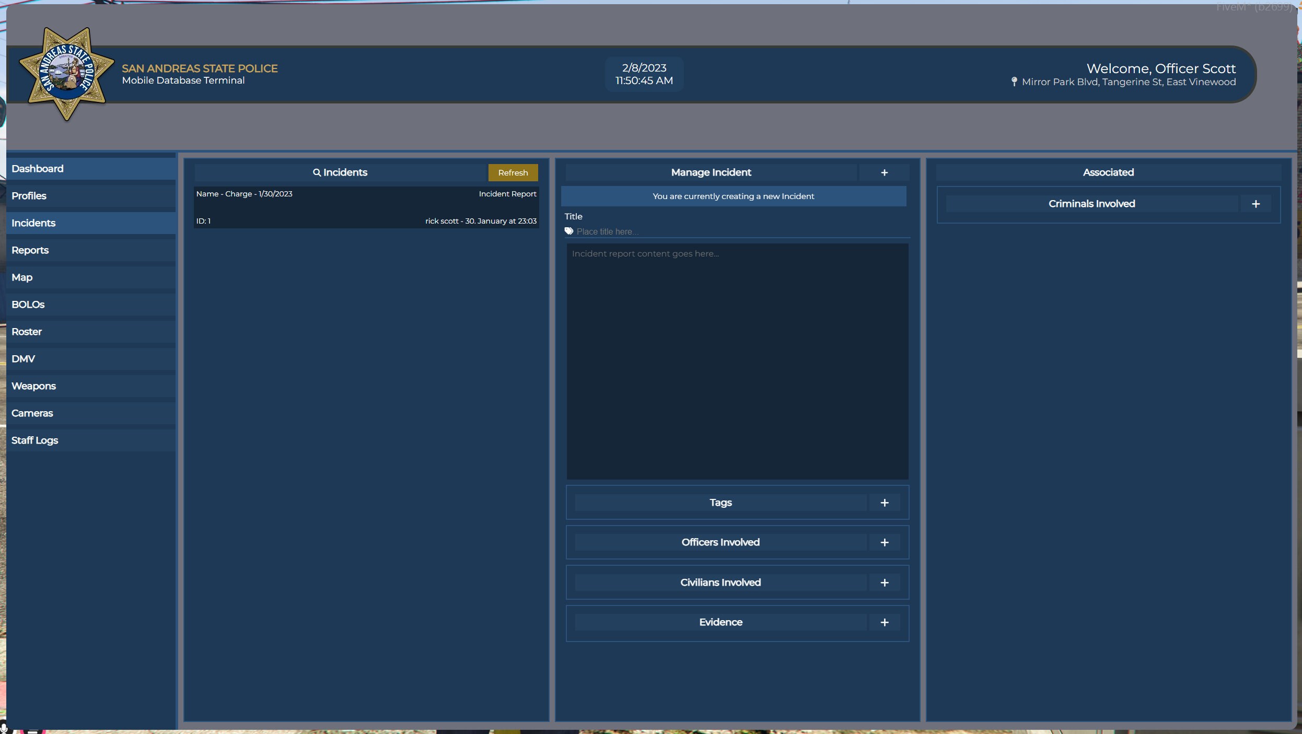This screenshot has width=1302, height=734.
Task: Open the Reports page
Action: (x=91, y=250)
